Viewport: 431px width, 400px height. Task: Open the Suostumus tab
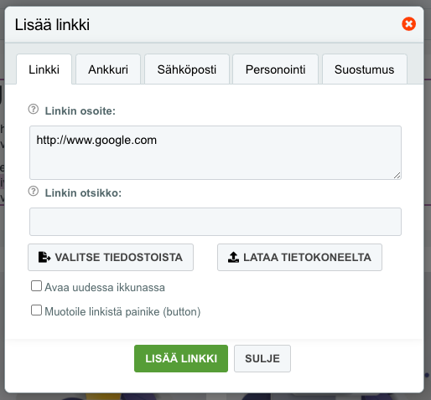point(365,69)
